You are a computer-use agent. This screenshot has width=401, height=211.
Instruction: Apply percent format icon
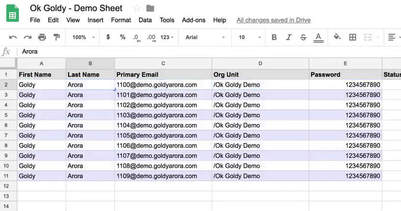pyautogui.click(x=123, y=37)
